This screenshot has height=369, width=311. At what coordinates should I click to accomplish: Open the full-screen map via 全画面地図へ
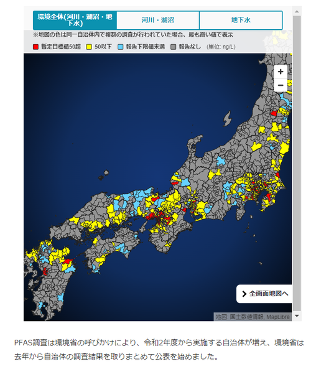(264, 294)
